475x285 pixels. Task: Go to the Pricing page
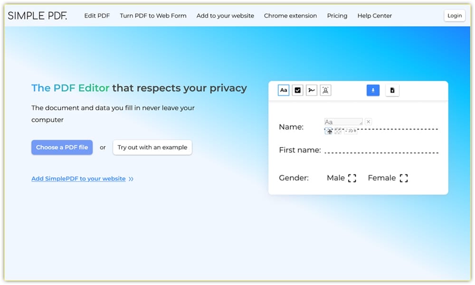pos(337,16)
